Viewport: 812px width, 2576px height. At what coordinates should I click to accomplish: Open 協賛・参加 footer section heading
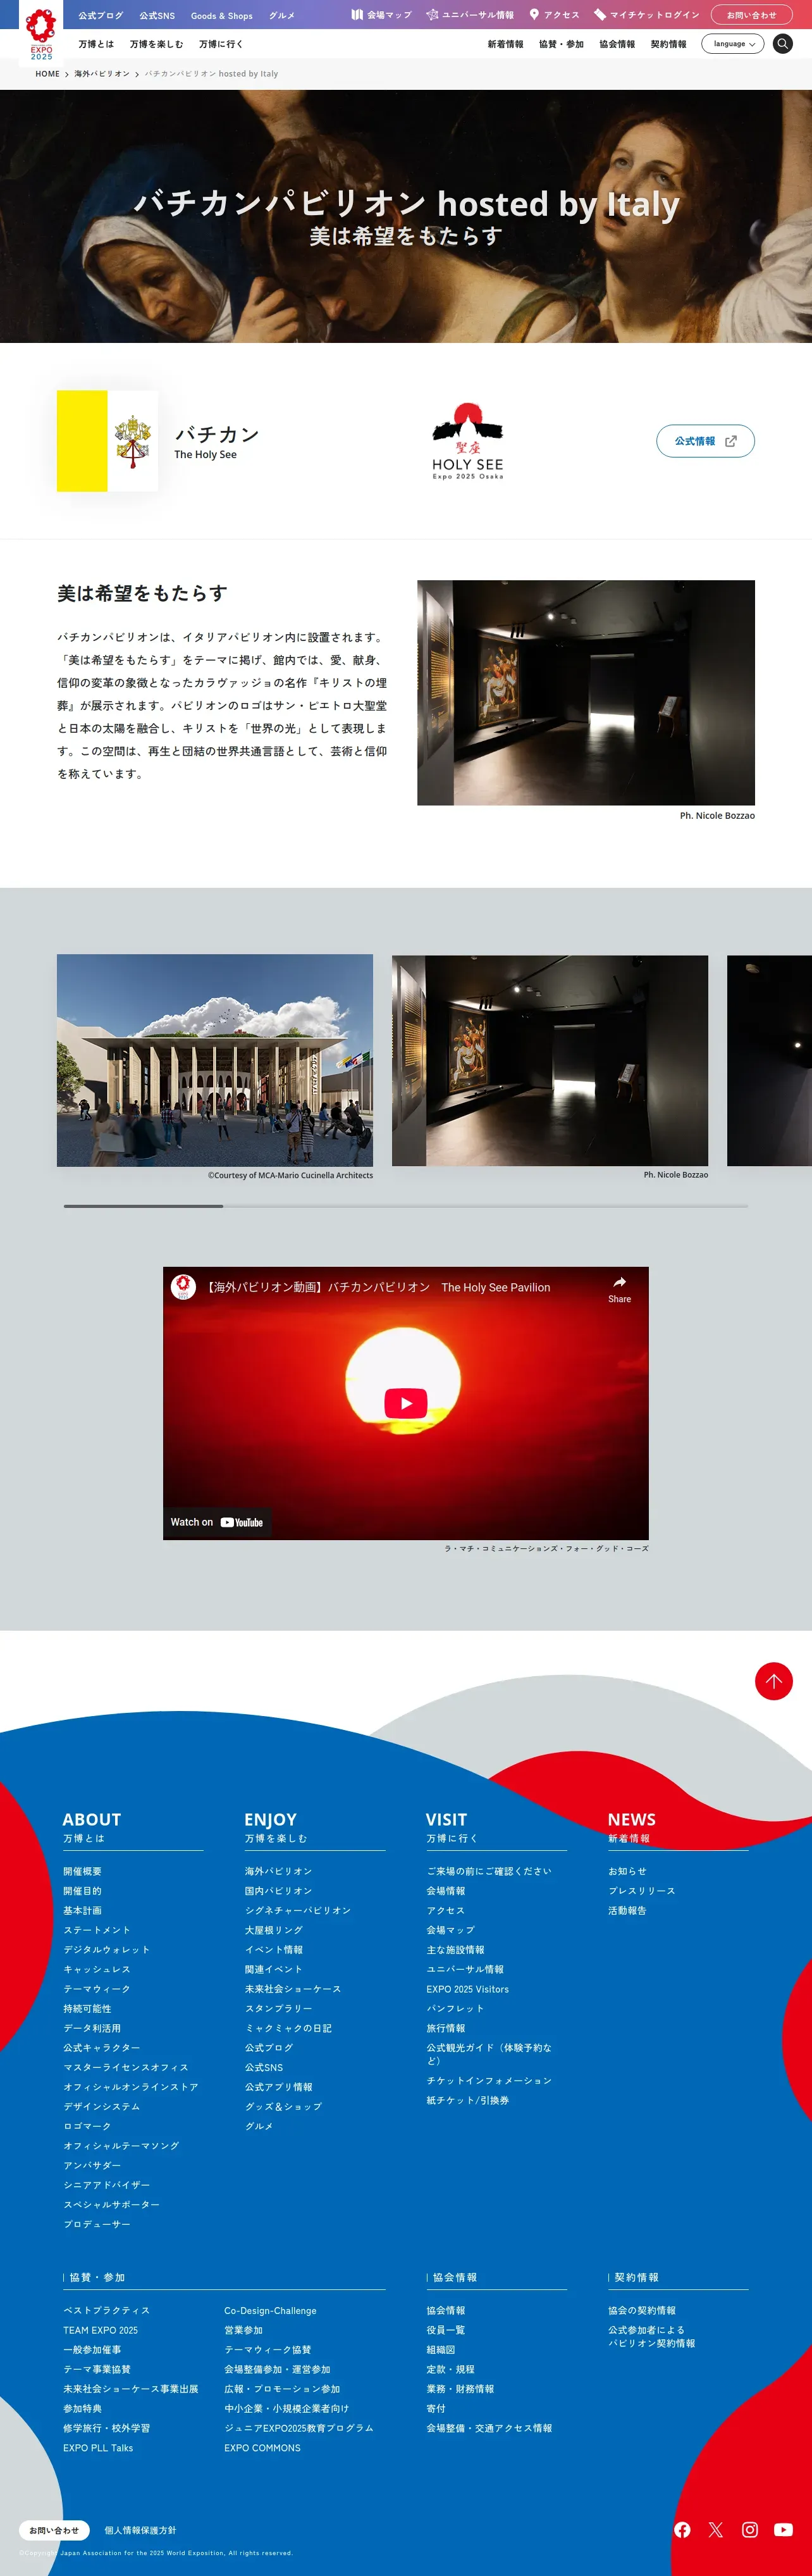[97, 2277]
